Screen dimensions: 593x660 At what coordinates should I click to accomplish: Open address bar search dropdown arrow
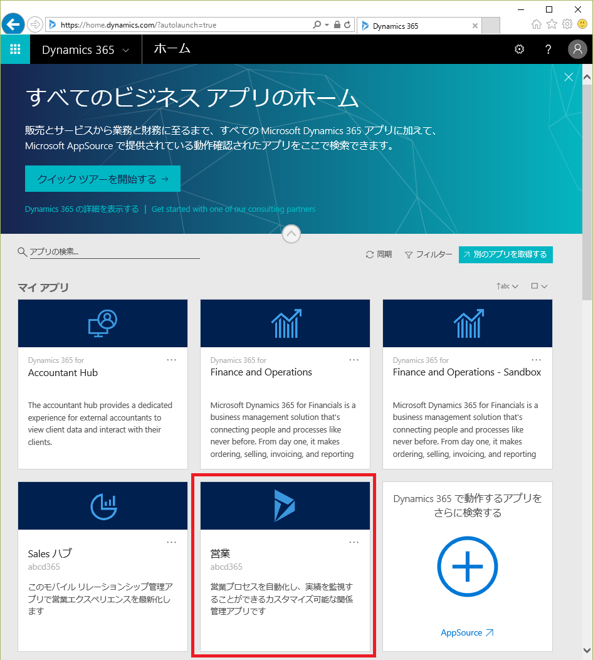click(x=327, y=25)
